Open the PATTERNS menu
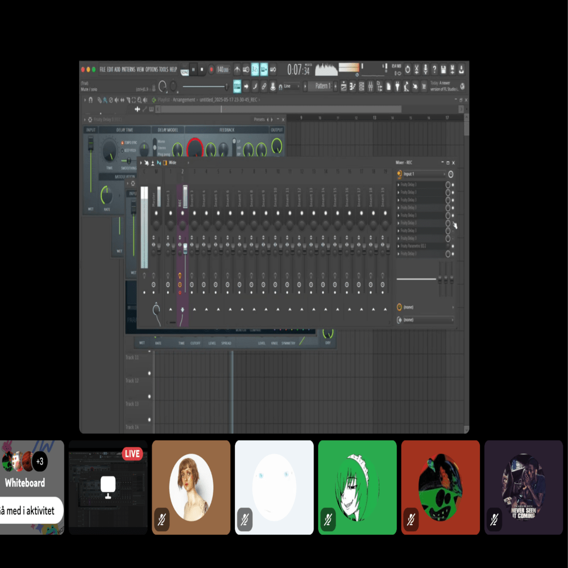 (128, 70)
